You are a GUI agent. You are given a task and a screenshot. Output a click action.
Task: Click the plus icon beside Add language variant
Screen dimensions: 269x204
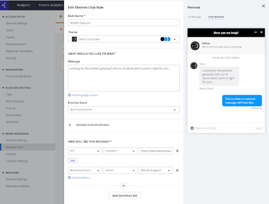tap(69, 95)
